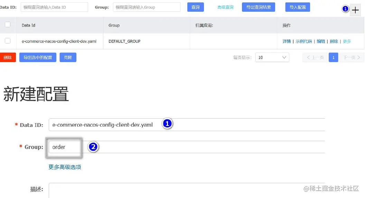This screenshot has height=198, width=365.
Task: Go to the previous page 上一页
Action: coord(315,57)
